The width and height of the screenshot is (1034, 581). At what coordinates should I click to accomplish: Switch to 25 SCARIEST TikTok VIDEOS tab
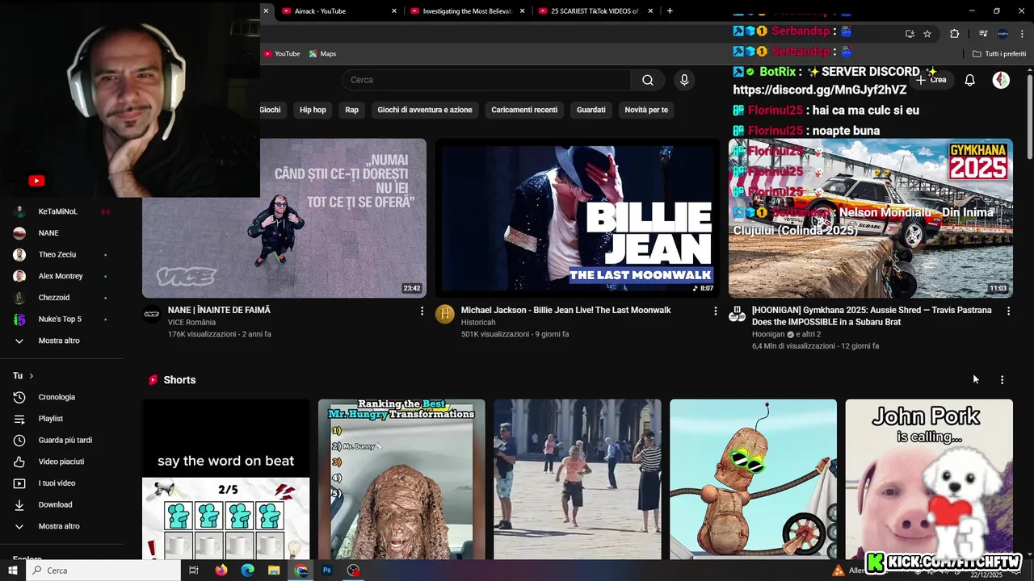(x=589, y=11)
